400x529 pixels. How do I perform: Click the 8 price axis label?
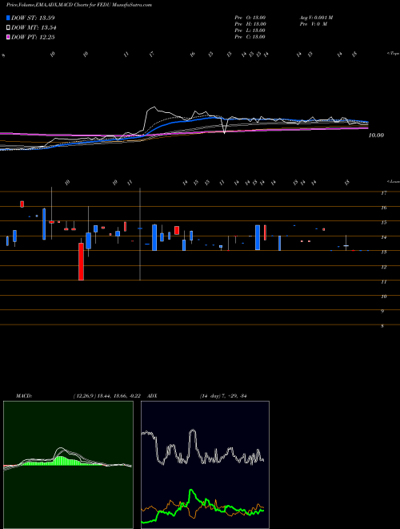point(382,326)
